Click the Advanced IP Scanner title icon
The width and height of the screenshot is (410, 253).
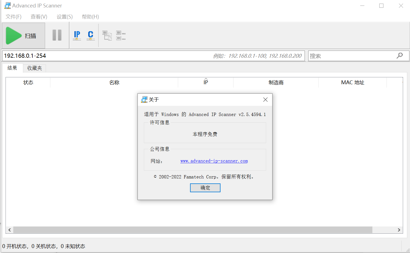point(7,6)
